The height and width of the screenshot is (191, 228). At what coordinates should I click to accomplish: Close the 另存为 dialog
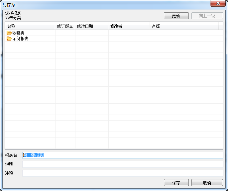click(218, 3)
